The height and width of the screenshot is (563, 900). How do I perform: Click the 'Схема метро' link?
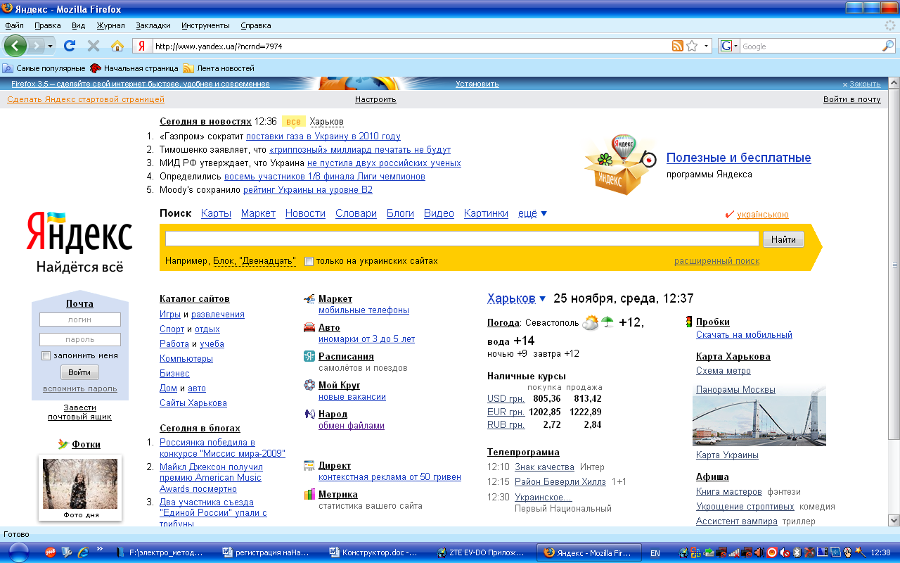coord(724,371)
